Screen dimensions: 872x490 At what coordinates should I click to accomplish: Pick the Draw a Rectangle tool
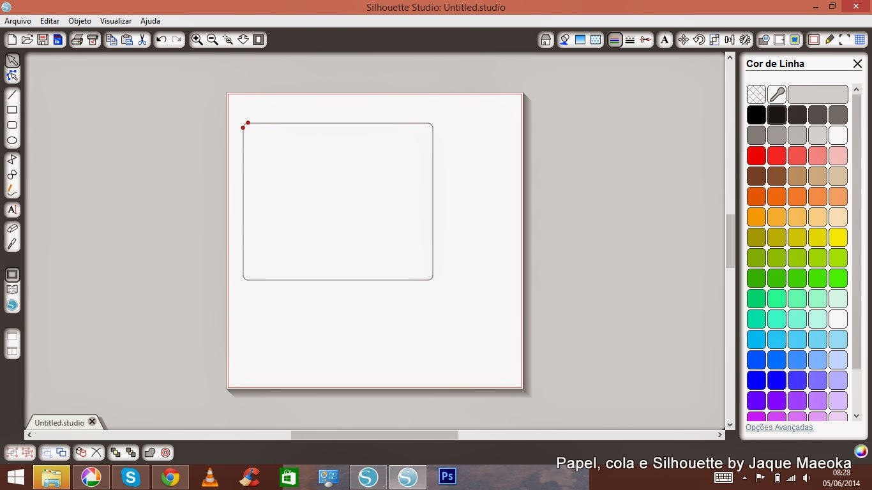click(11, 110)
